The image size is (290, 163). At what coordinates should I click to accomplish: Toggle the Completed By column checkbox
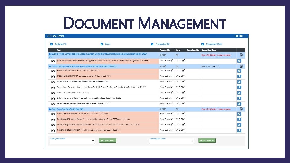(x=152, y=44)
